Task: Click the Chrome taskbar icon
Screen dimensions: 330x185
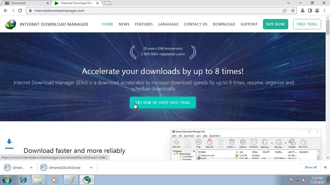Action: click(87, 180)
